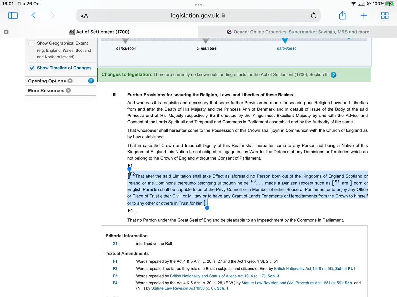Select F1 entry in Textual Amendments list
This screenshot has height=297, width=397.
point(115,261)
